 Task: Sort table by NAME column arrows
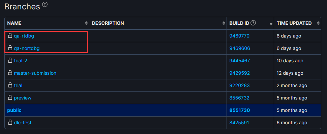[86, 23]
